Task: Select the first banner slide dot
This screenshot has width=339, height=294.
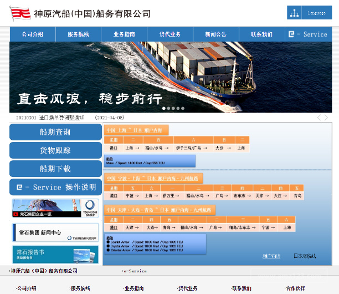Action: [164, 108]
